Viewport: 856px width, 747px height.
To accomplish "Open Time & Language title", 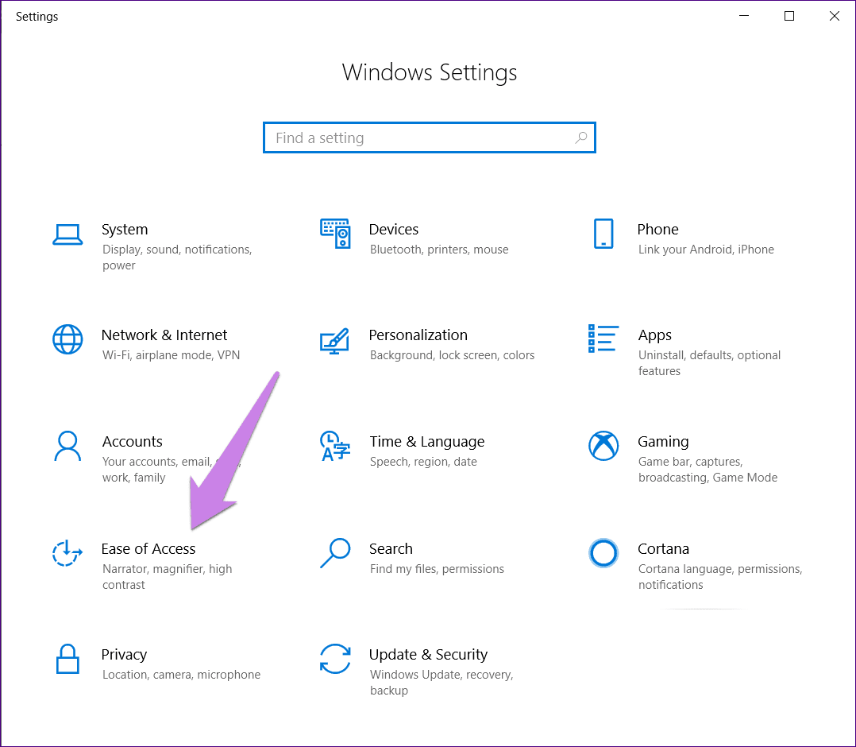I will (x=427, y=442).
